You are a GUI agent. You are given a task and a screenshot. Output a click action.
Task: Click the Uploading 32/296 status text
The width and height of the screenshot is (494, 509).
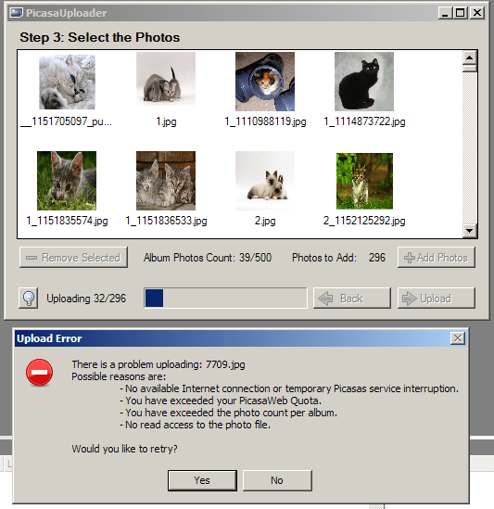tap(86, 299)
